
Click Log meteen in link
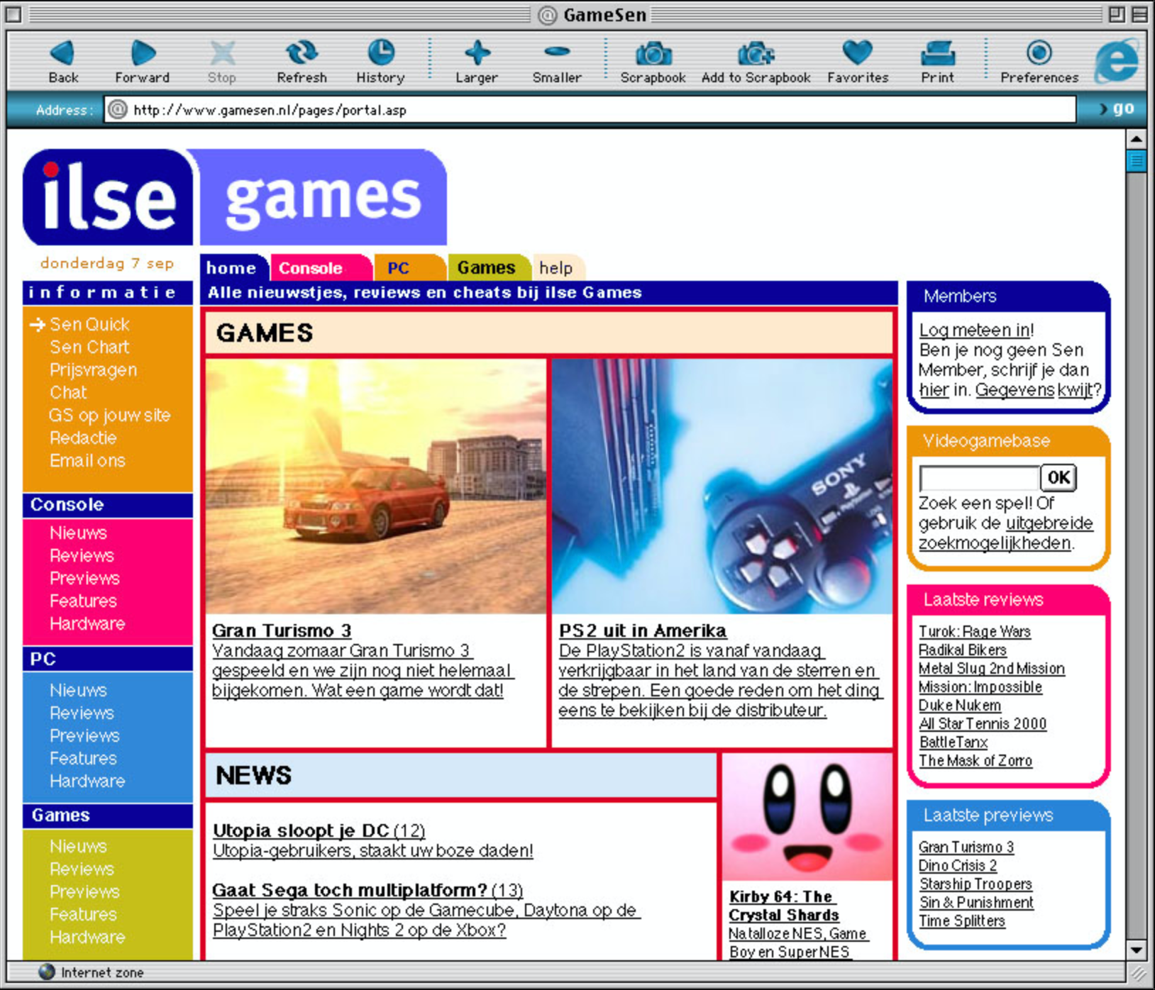pyautogui.click(x=975, y=330)
